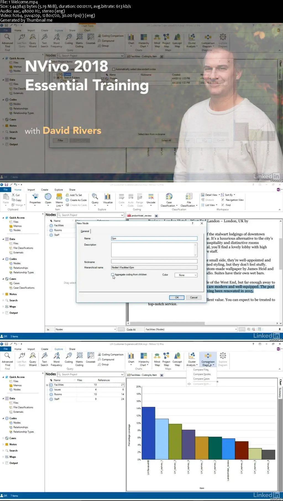
Task: Choose Compare Nodes from the Comparison Diagram menu
Action: coord(202,374)
